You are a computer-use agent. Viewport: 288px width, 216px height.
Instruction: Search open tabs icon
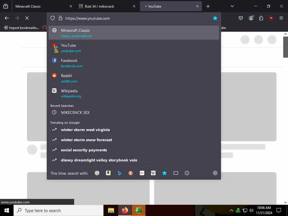pos(176,173)
